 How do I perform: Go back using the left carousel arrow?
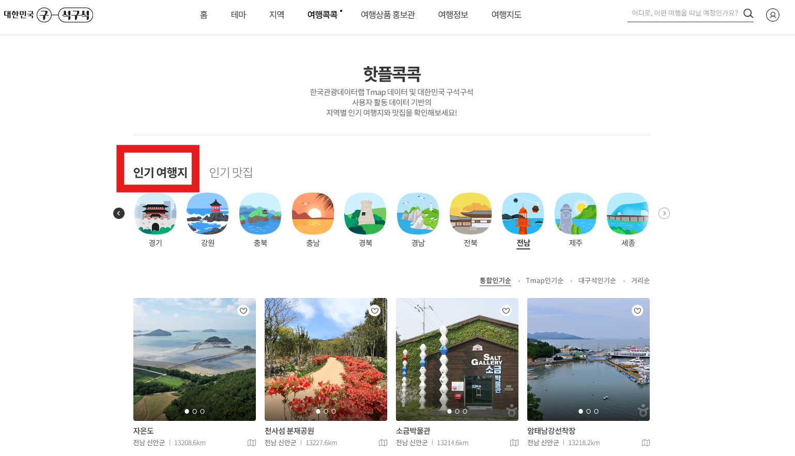click(118, 213)
